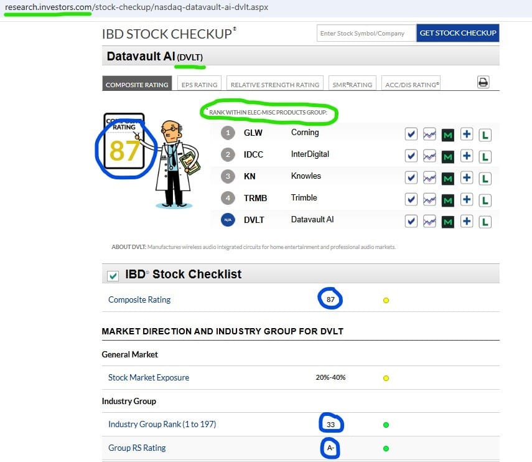Click MarketSmith M icon for KN
This screenshot has width=532, height=462.
coord(448,179)
